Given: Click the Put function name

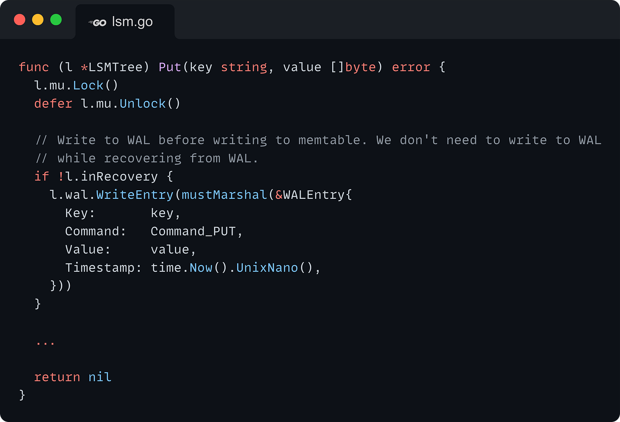Looking at the screenshot, I should pos(169,67).
